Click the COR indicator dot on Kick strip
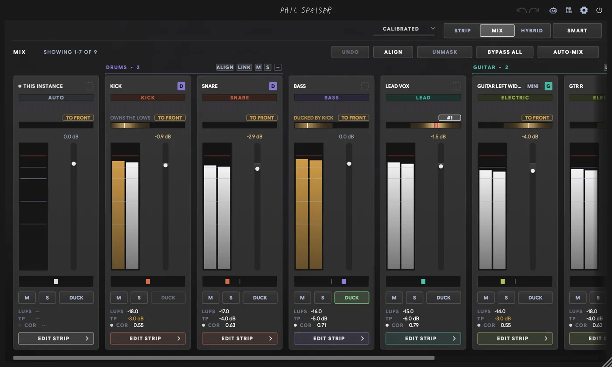 click(x=112, y=325)
